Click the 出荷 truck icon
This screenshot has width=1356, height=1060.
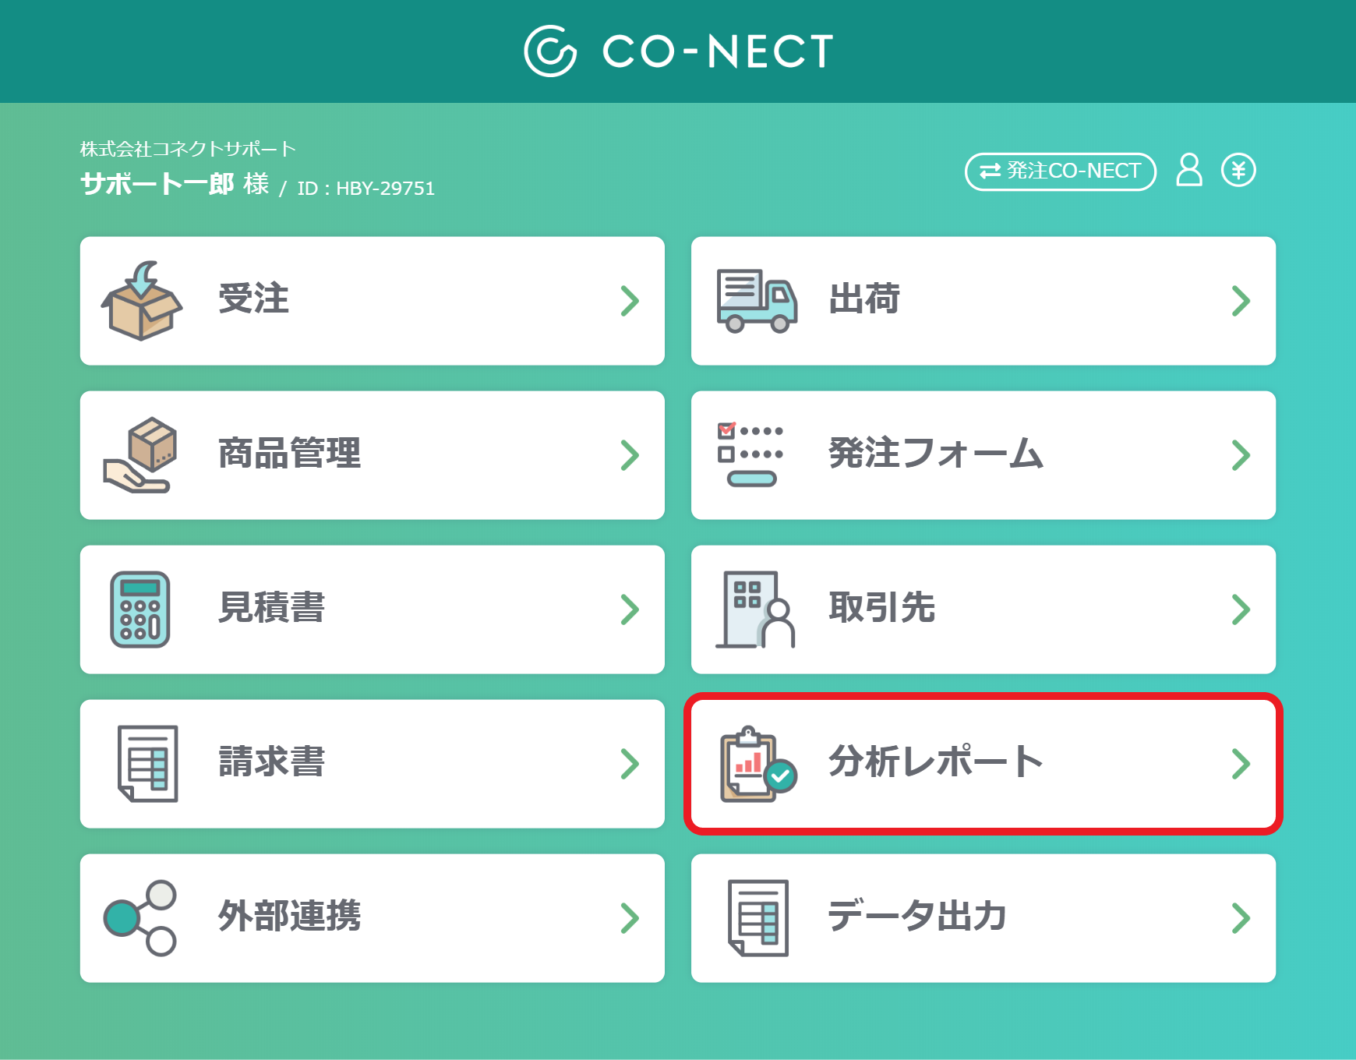(x=757, y=301)
